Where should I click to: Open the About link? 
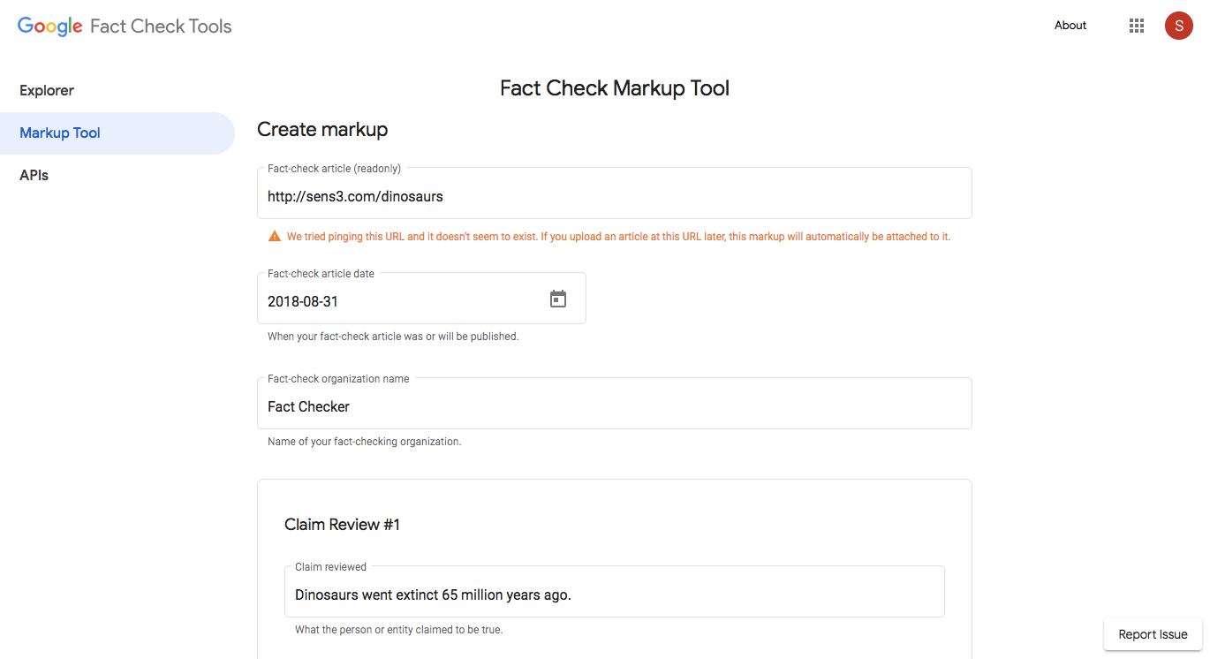(1070, 26)
